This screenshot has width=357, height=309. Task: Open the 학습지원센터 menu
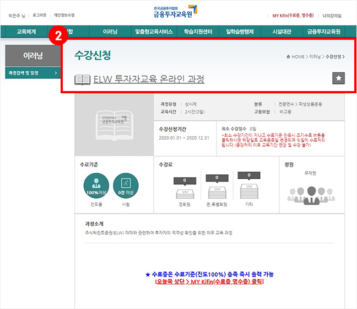(198, 31)
